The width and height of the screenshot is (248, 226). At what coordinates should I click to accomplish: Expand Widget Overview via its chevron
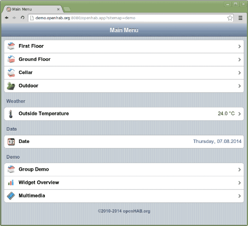(239, 183)
